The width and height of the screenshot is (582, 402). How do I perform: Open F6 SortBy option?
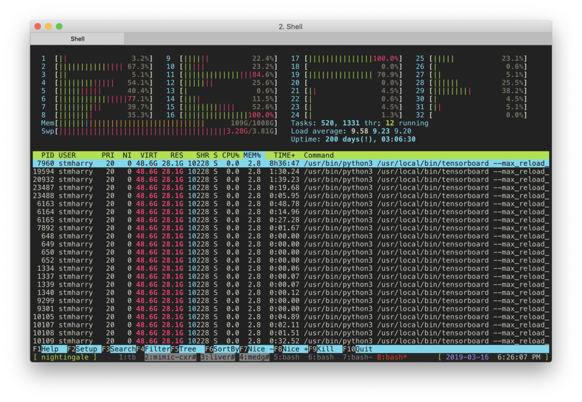pyautogui.click(x=222, y=349)
